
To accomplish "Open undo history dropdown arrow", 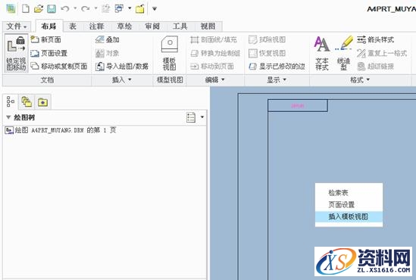I will 75,9.
